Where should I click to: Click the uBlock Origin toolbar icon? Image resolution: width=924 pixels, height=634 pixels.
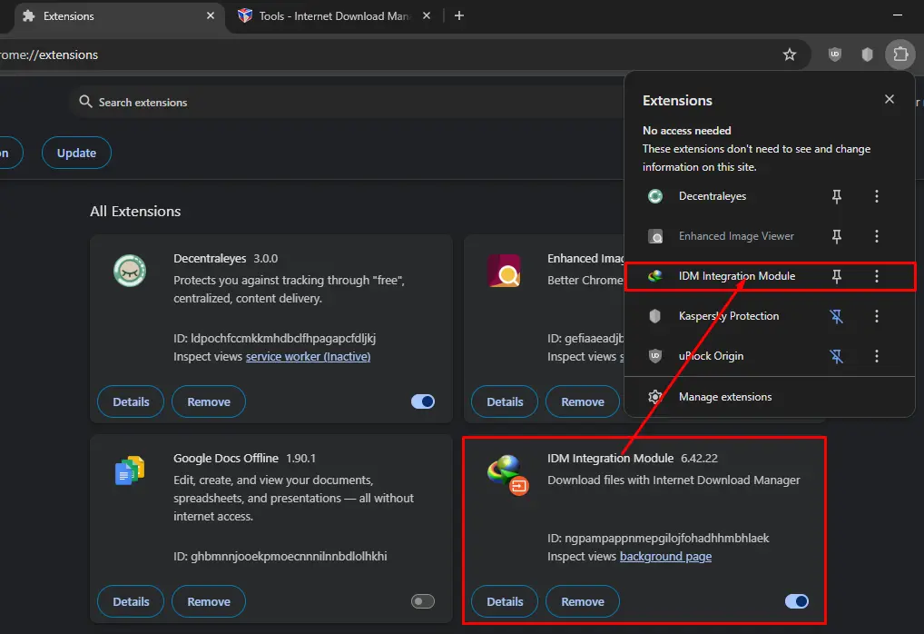pos(834,54)
